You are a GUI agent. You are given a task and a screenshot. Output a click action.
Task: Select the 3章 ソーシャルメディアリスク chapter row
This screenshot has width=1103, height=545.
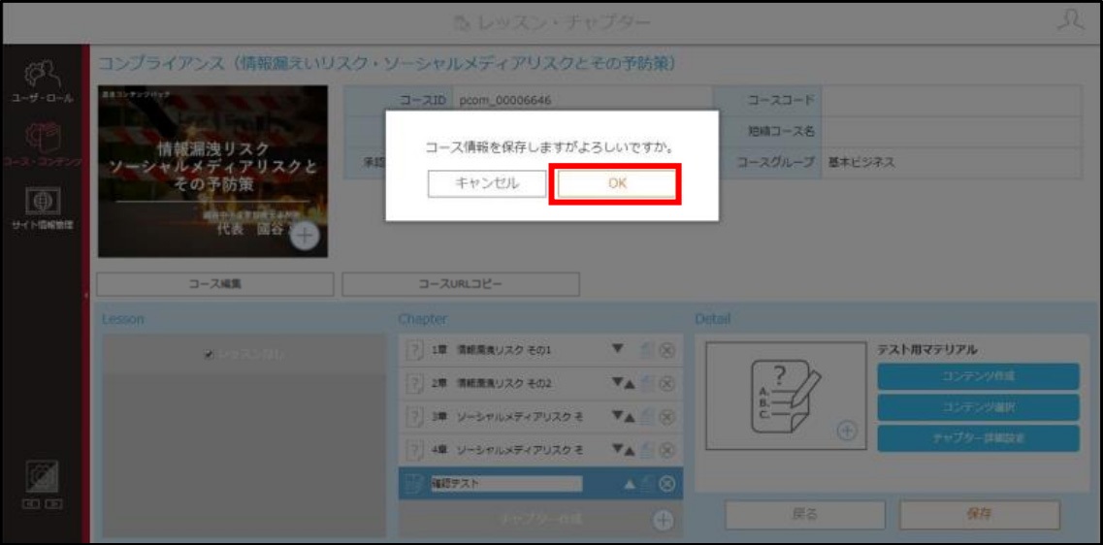point(540,416)
